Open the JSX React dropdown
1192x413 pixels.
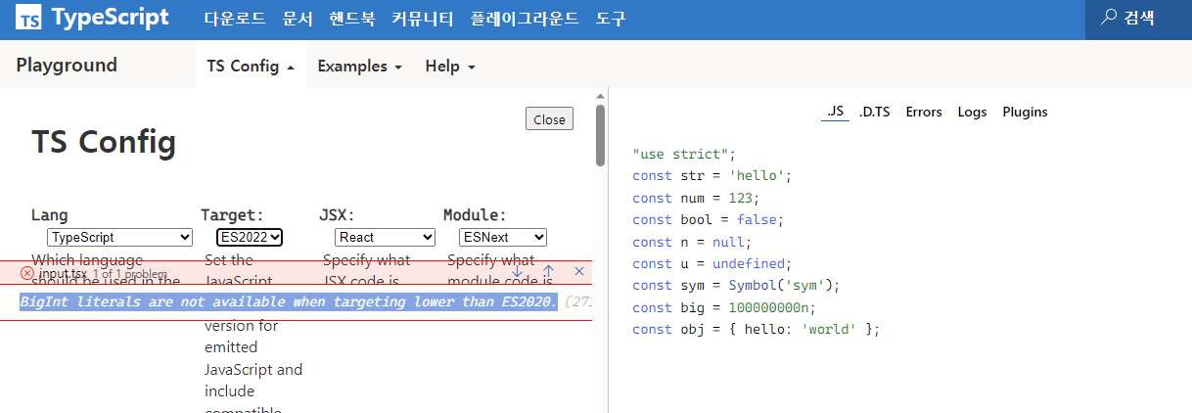click(386, 237)
